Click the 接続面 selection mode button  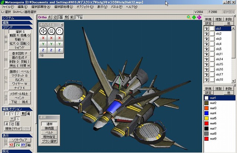click(x=49, y=128)
